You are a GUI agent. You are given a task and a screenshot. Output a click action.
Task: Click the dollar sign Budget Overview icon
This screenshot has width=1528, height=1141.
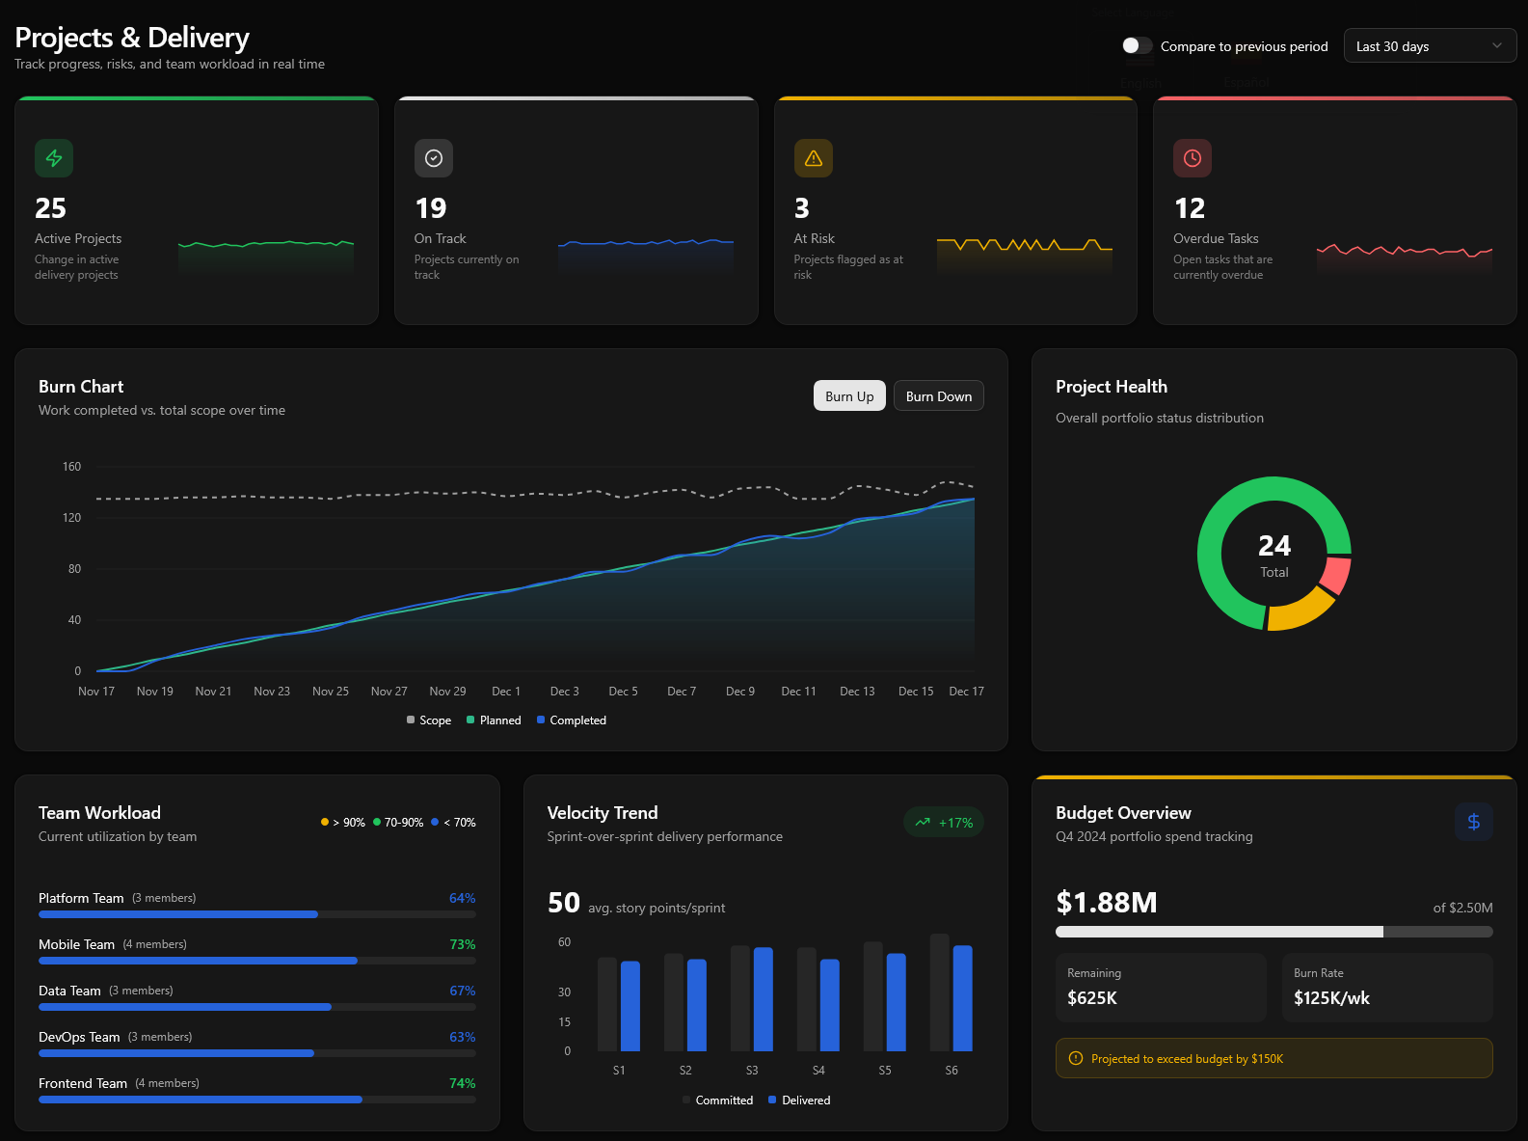(1474, 822)
